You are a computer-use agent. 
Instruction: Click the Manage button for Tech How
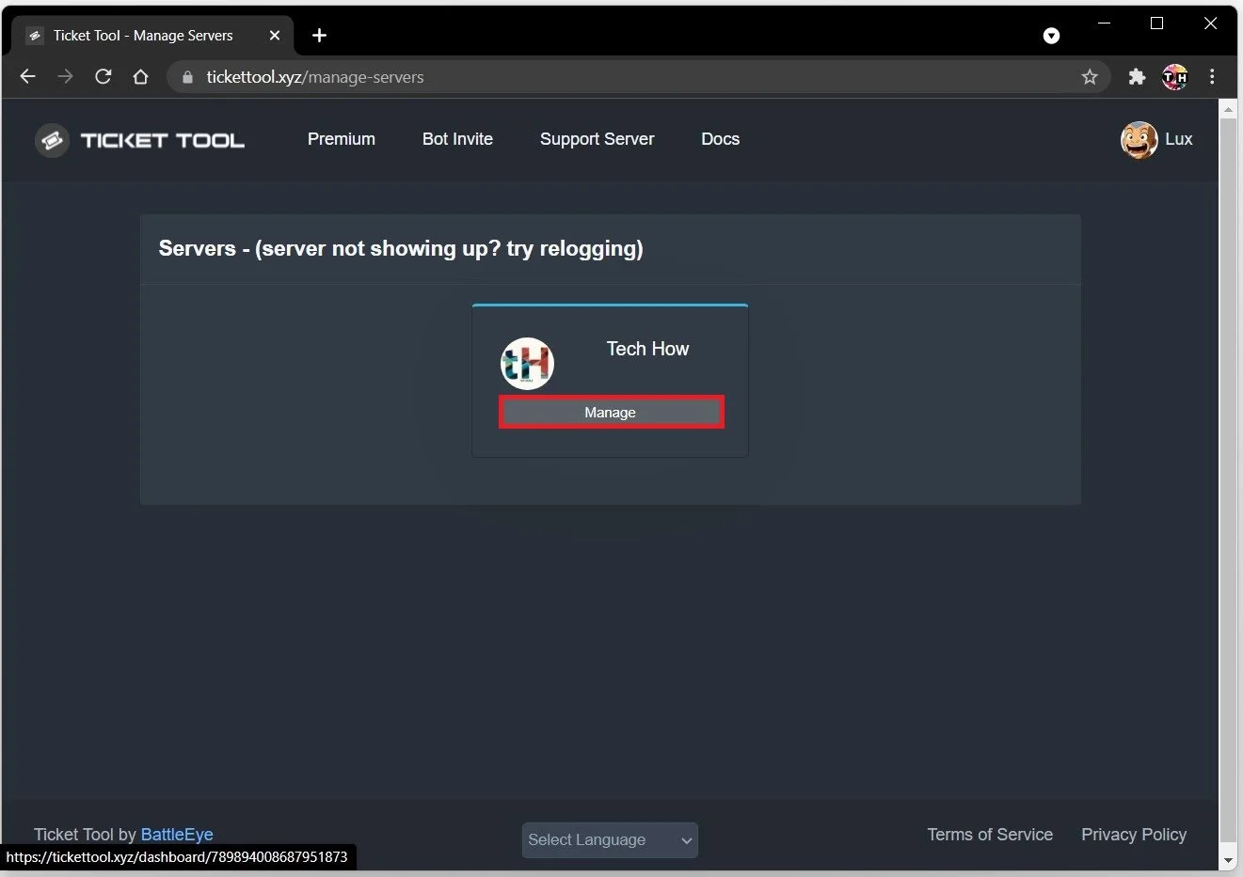coord(611,413)
